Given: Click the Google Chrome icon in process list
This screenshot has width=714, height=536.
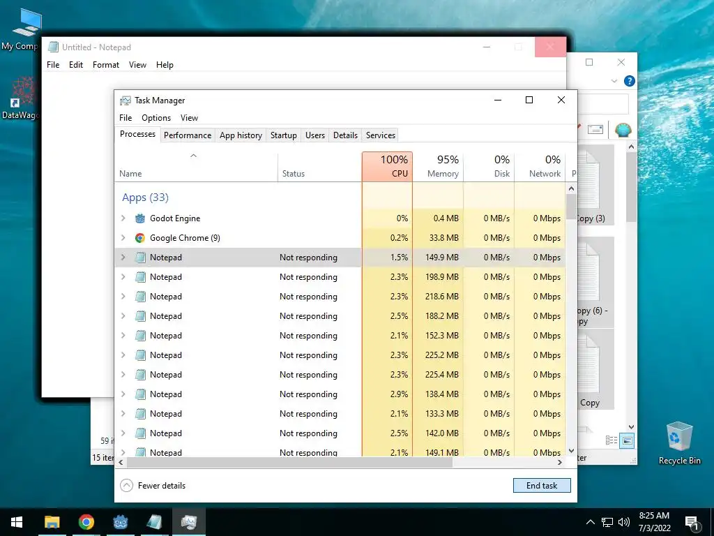Looking at the screenshot, I should click(x=140, y=238).
